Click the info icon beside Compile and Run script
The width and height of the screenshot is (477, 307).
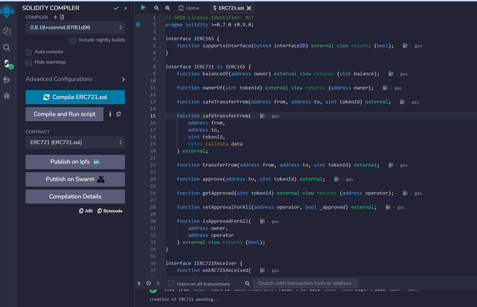click(x=110, y=114)
